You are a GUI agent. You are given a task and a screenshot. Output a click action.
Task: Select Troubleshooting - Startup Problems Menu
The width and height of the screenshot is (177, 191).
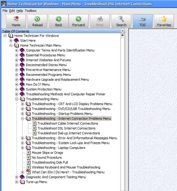click(x=62, y=113)
